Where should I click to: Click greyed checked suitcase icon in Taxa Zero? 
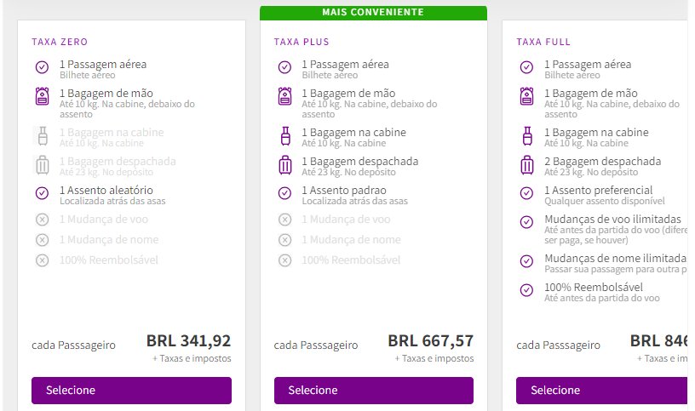click(43, 165)
